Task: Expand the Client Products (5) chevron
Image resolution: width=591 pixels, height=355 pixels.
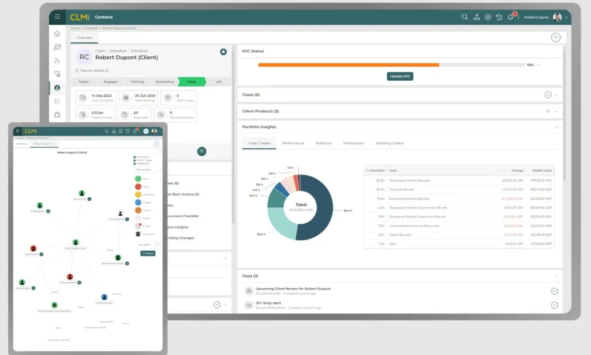Action: coord(556,111)
